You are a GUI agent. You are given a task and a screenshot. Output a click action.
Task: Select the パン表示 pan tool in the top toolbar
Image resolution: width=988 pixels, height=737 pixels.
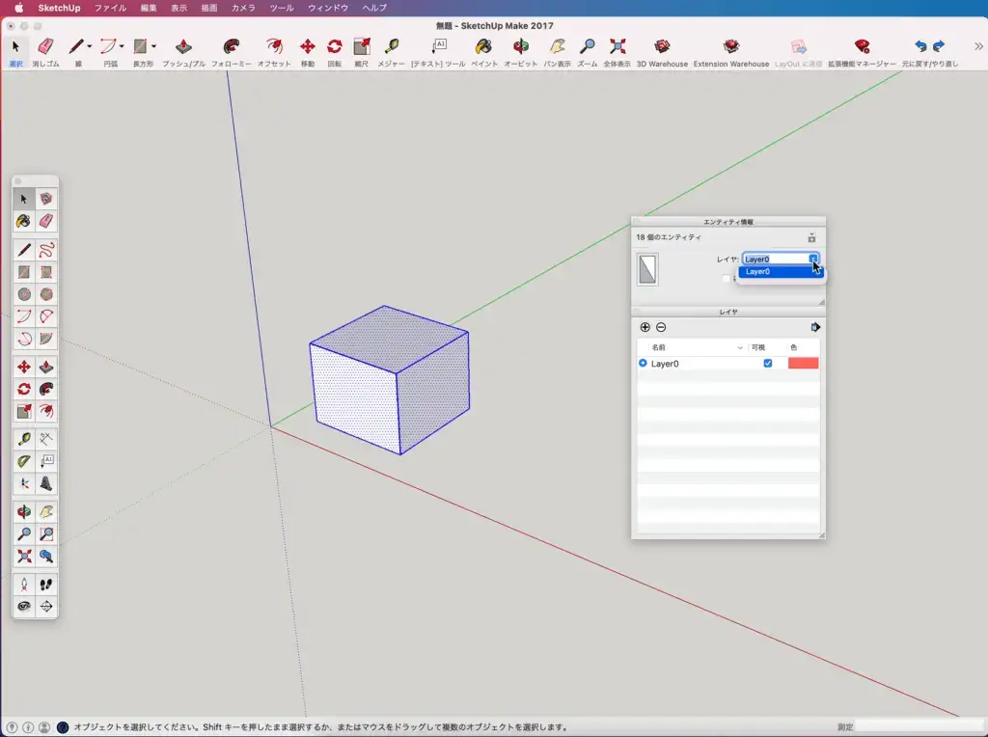click(557, 52)
